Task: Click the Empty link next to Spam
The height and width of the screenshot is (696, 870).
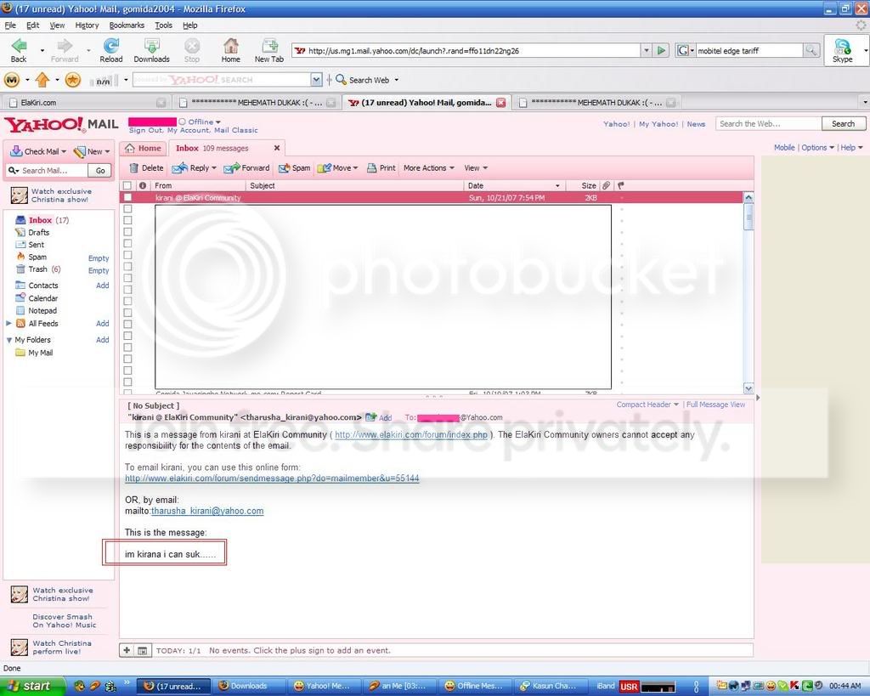Action: tap(99, 258)
